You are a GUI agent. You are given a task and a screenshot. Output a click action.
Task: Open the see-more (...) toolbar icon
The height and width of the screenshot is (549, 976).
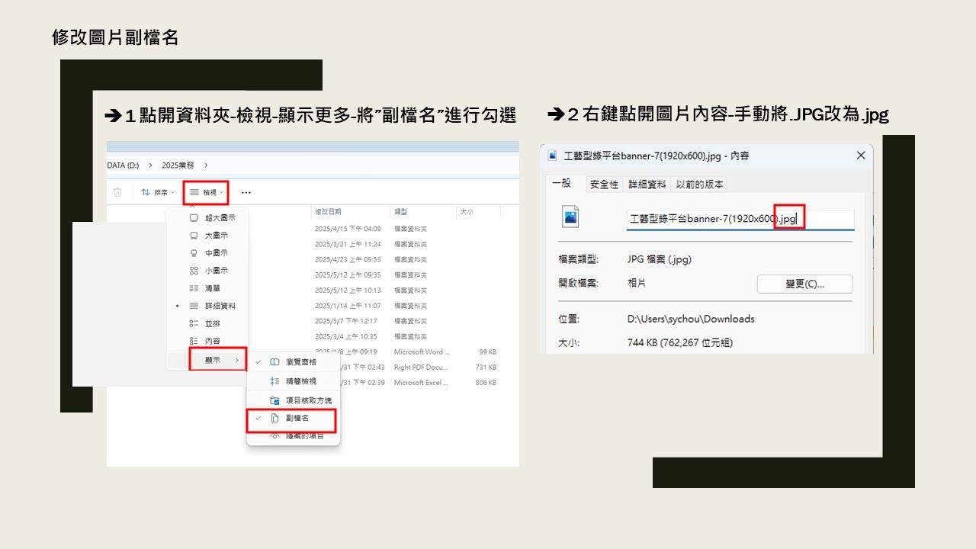(x=246, y=192)
